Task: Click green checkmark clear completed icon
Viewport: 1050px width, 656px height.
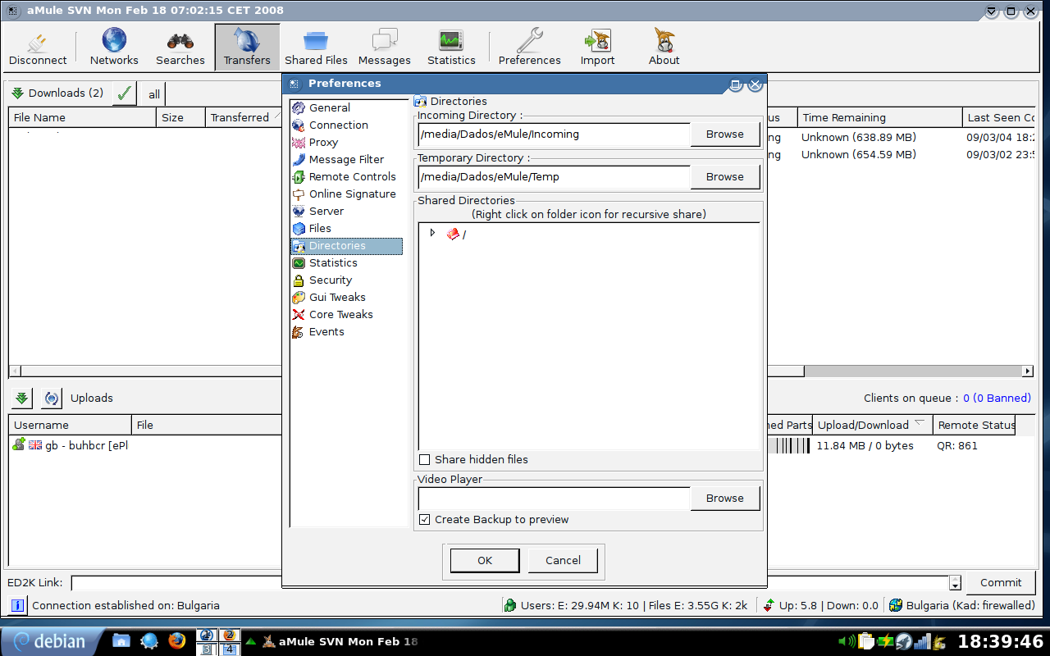Action: [x=125, y=93]
